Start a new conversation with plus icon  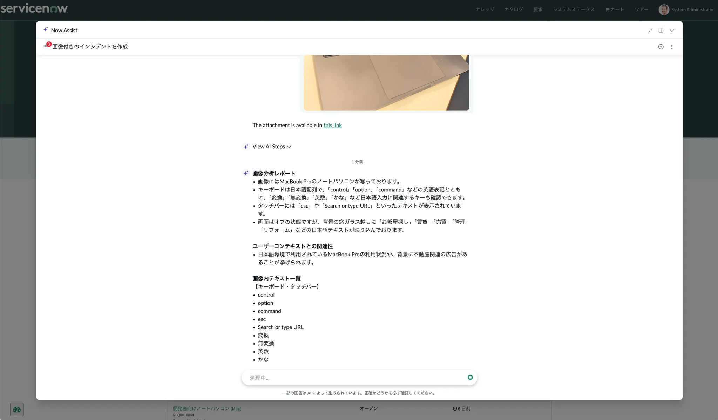point(661,47)
